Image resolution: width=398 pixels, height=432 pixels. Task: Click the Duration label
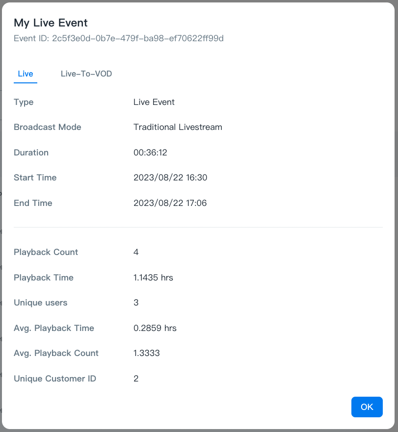pos(31,152)
